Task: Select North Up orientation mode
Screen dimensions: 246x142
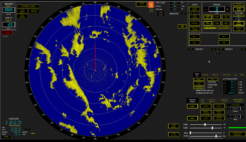Action: coord(207,17)
